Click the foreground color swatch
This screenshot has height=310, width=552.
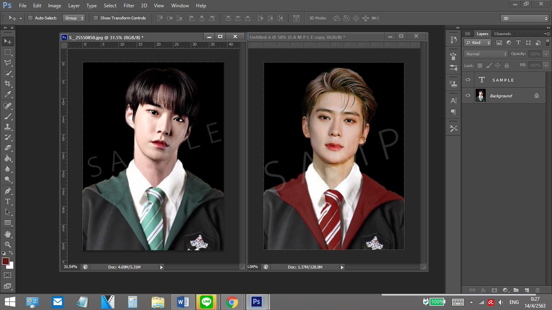coord(6,261)
